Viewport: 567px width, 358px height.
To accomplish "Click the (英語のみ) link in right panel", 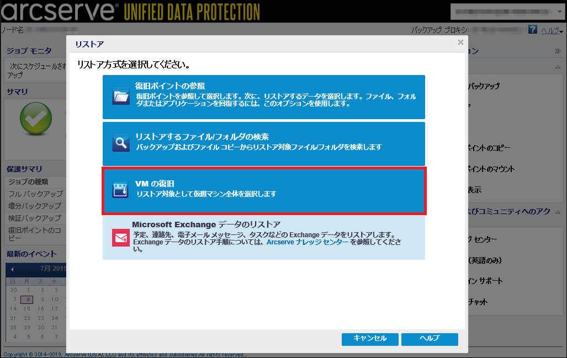I will 485,260.
